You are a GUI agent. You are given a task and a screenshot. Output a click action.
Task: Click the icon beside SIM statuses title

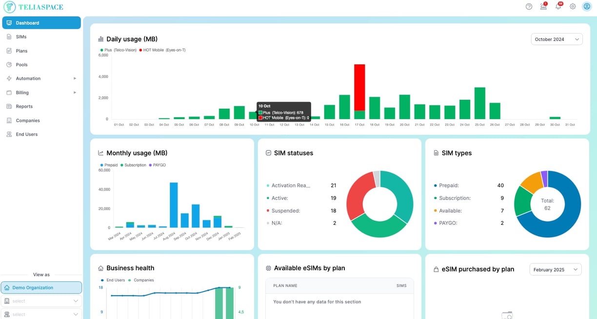point(268,153)
